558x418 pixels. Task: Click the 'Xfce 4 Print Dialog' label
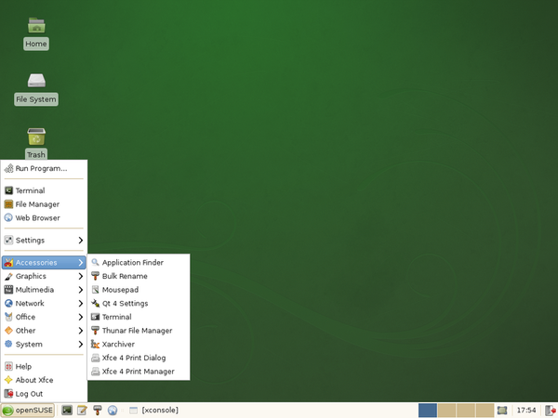point(134,358)
